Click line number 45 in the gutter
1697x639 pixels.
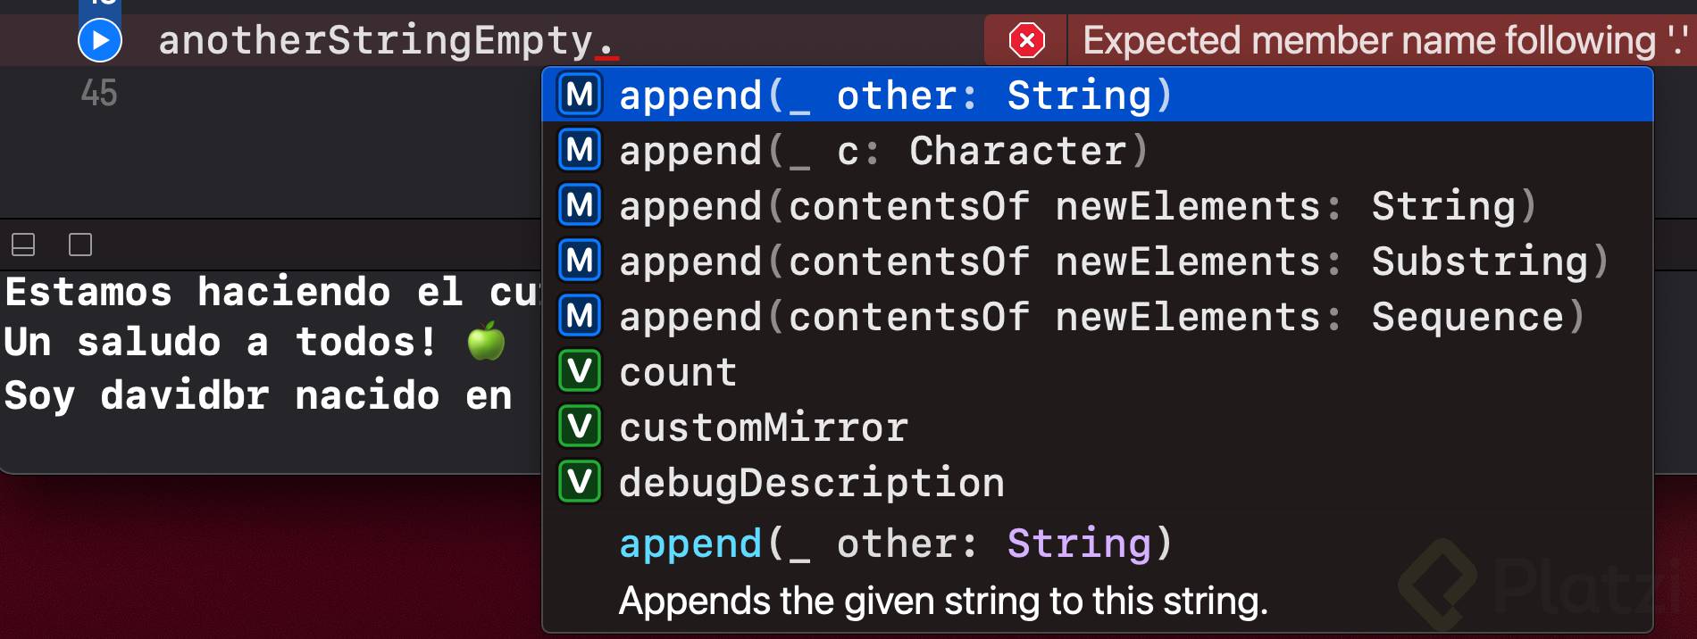(98, 93)
